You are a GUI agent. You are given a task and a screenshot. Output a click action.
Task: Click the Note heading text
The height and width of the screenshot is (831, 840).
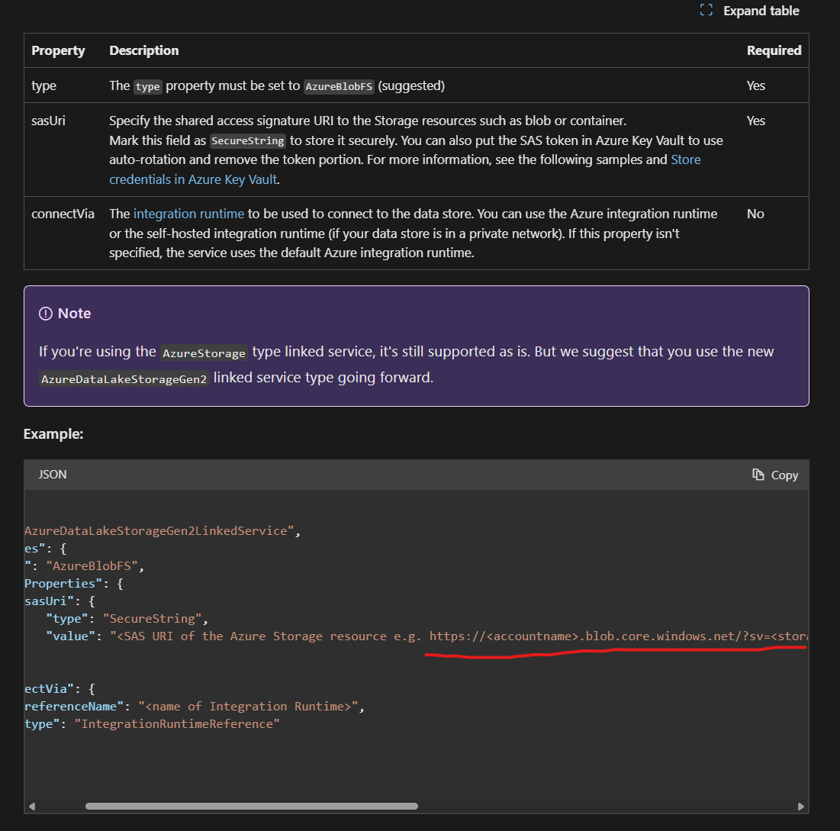pos(74,314)
